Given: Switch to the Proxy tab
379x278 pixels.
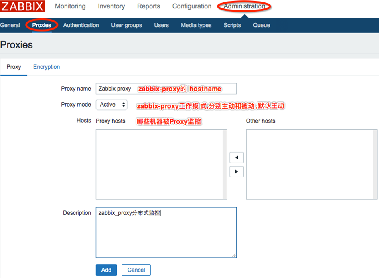Looking at the screenshot, I should (x=14, y=67).
